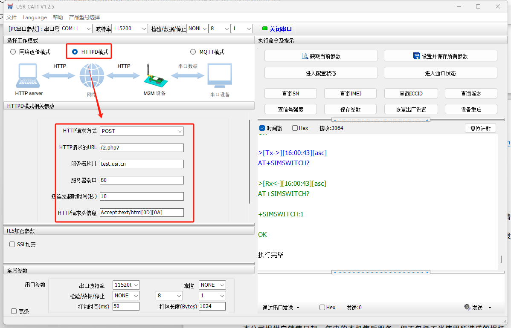This screenshot has height=328, width=511.
Task: Select the MQTT模式 radio button
Action: [x=194, y=52]
